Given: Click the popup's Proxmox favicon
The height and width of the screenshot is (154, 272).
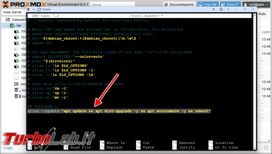Looking at the screenshot, I should click(28, 9).
